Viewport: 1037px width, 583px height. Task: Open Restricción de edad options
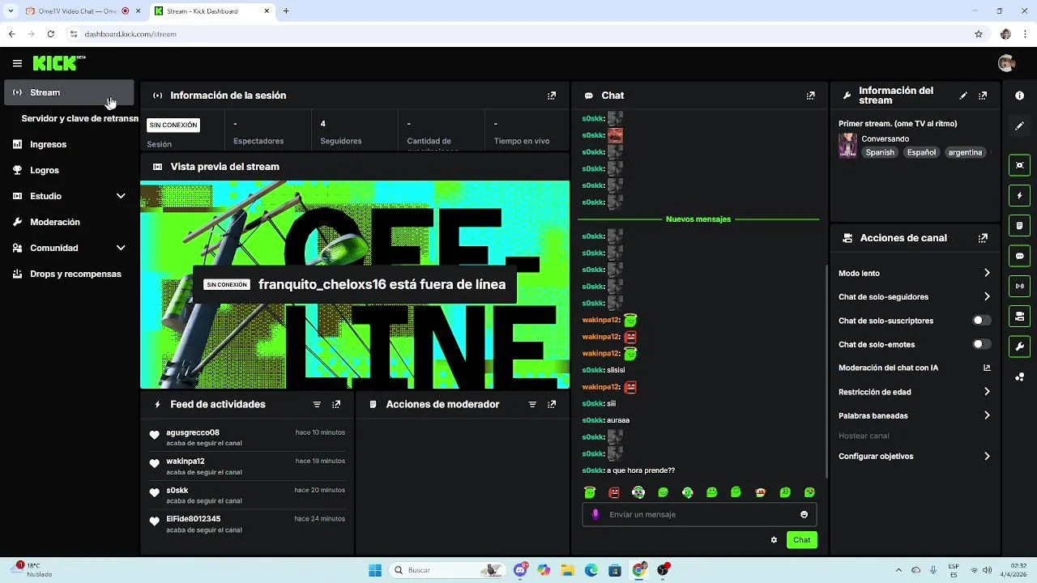pyautogui.click(x=914, y=392)
